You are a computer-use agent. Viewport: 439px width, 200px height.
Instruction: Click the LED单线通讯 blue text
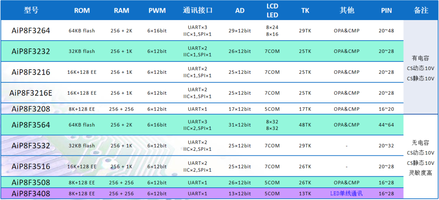tap(346, 193)
